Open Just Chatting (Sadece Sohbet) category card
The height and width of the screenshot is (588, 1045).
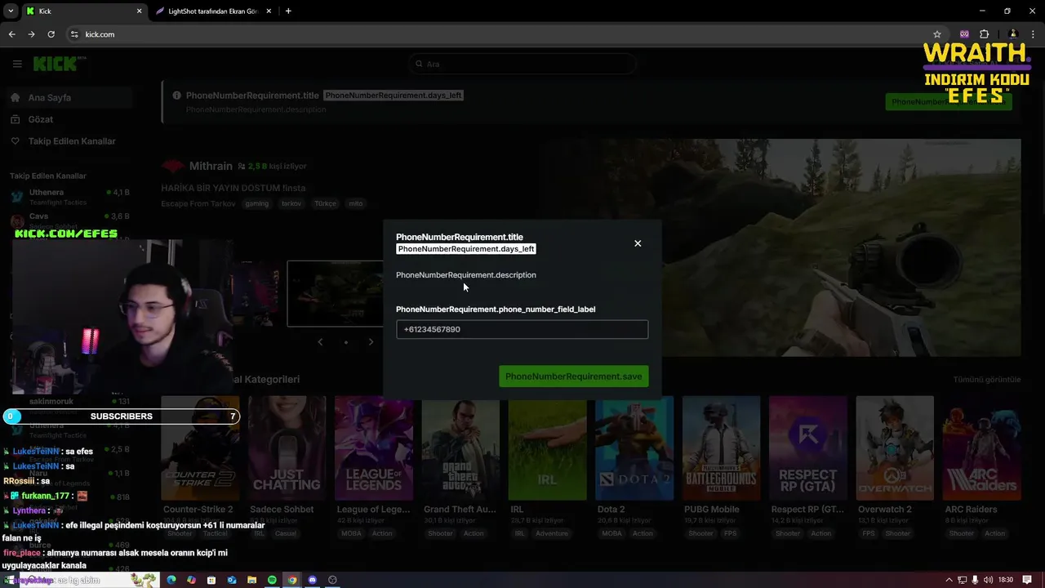tap(287, 448)
